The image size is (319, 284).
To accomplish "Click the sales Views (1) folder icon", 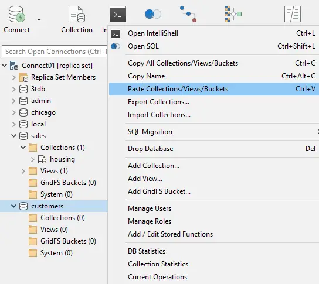I will 33,171.
